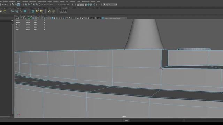Image resolution: width=223 pixels, height=125 pixels.
Task: Click exposure value field 0.00
Action: pos(92,18)
